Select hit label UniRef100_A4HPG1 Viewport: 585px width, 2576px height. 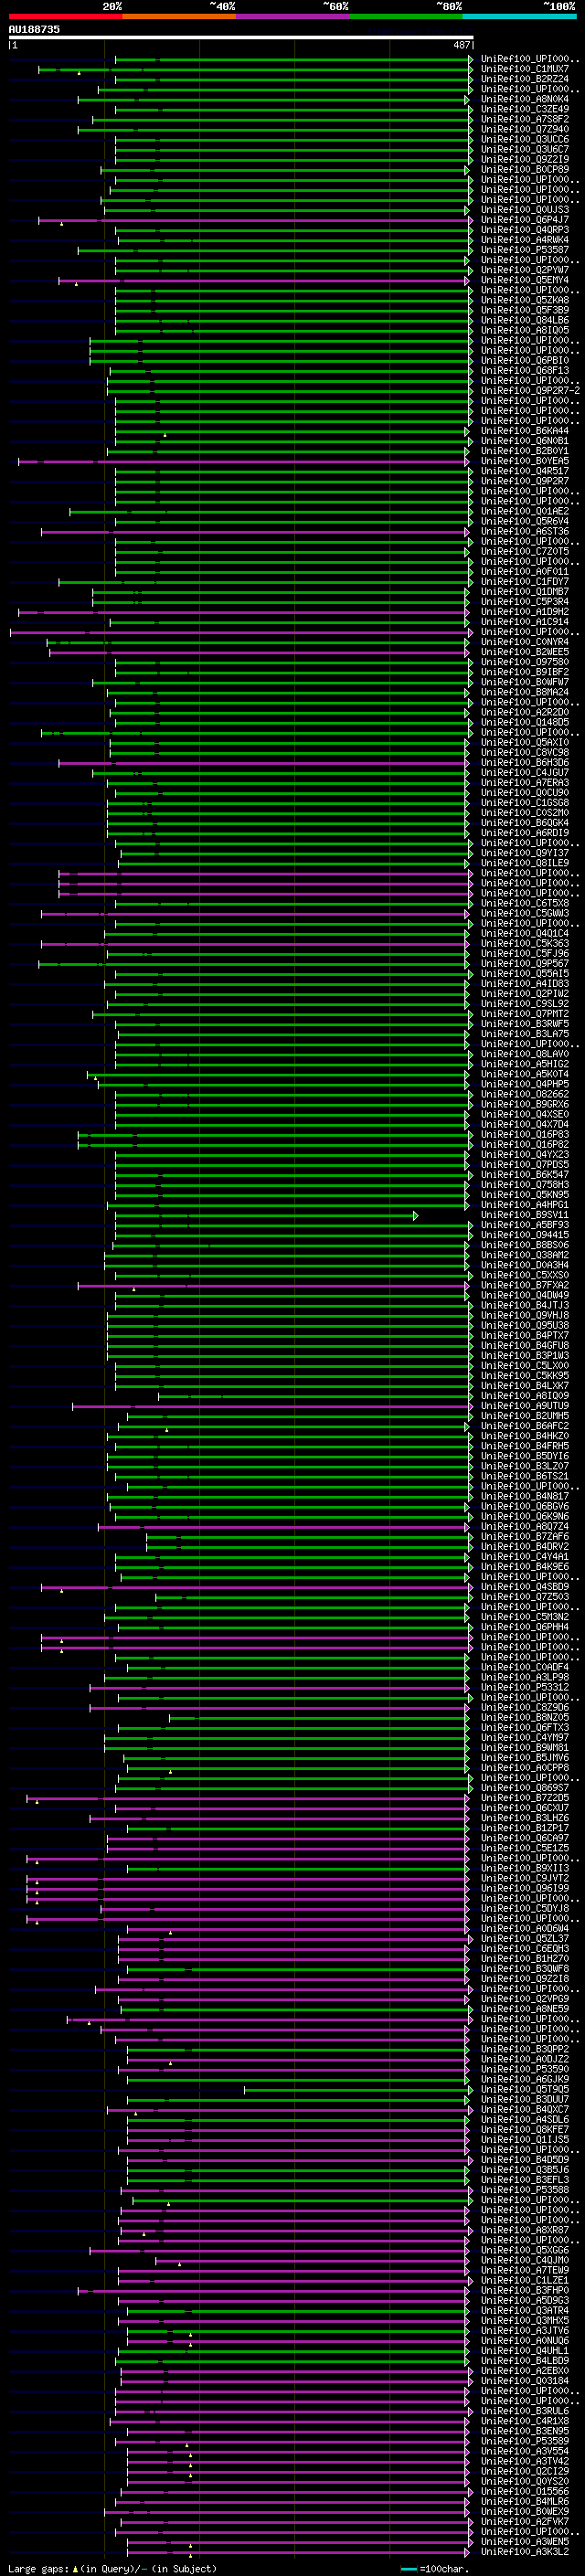click(525, 1205)
